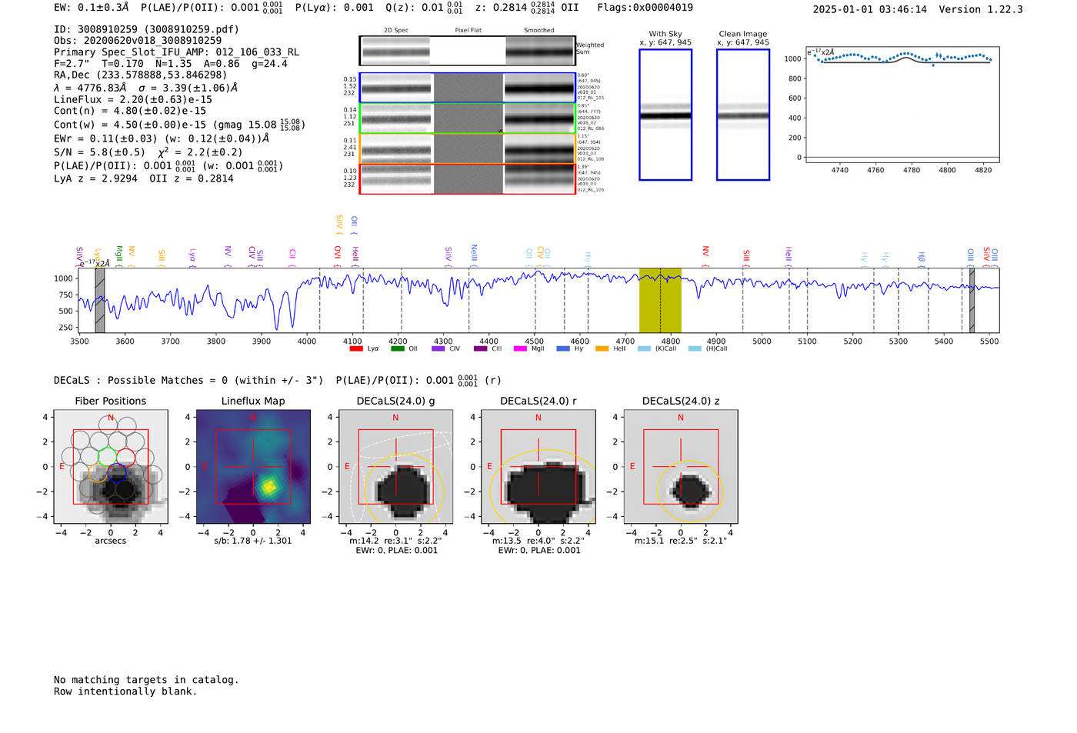Click the EWr = 0.11(±0.03) line

162,139
